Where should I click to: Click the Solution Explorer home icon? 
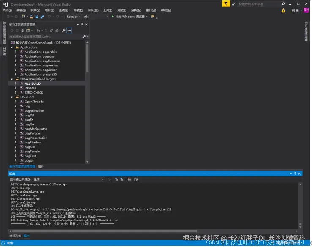tap(22, 30)
